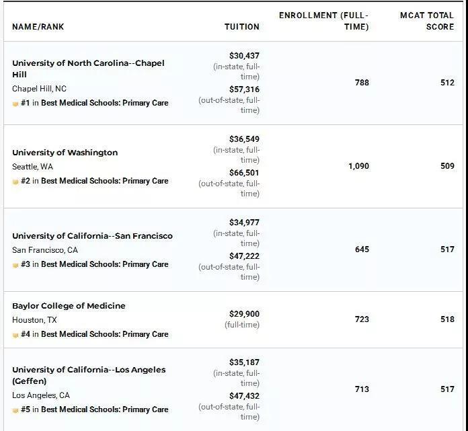Click the badge icon next to #2 ranking

coord(15,182)
